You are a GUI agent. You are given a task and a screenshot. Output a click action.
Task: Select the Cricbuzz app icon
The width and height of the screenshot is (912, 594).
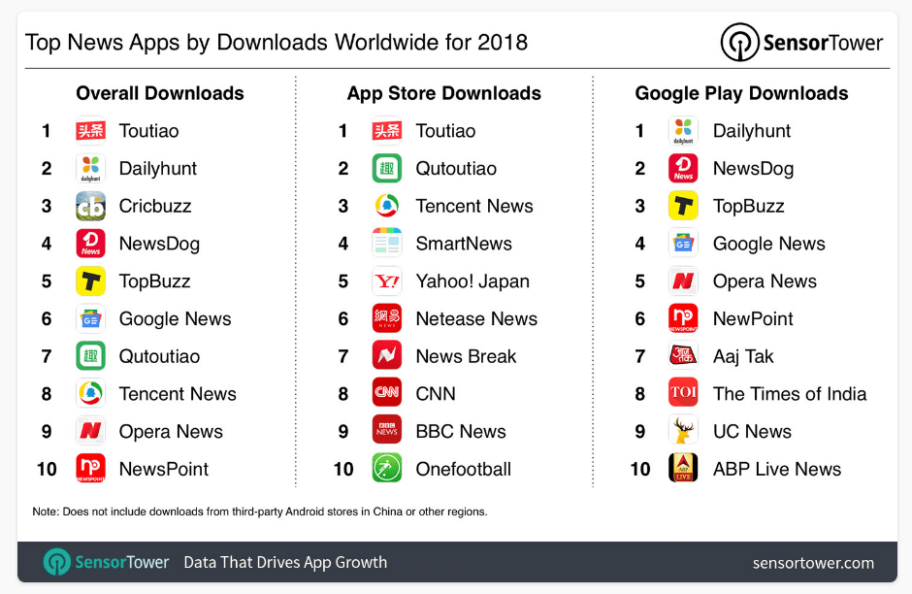(91, 206)
